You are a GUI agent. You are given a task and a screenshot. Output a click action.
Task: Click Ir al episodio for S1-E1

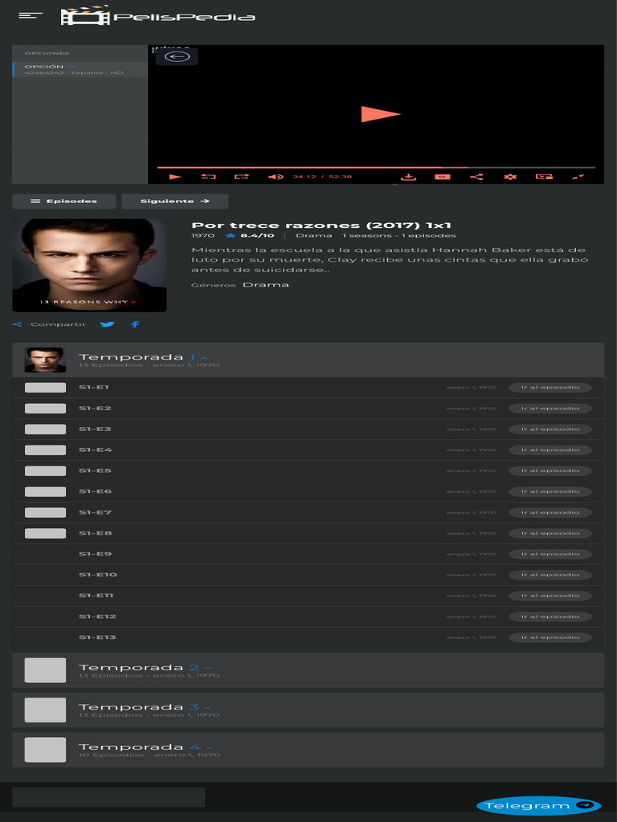[x=550, y=388]
